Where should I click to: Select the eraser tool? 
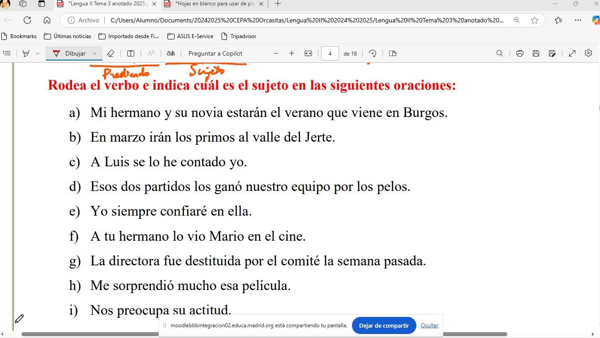111,53
